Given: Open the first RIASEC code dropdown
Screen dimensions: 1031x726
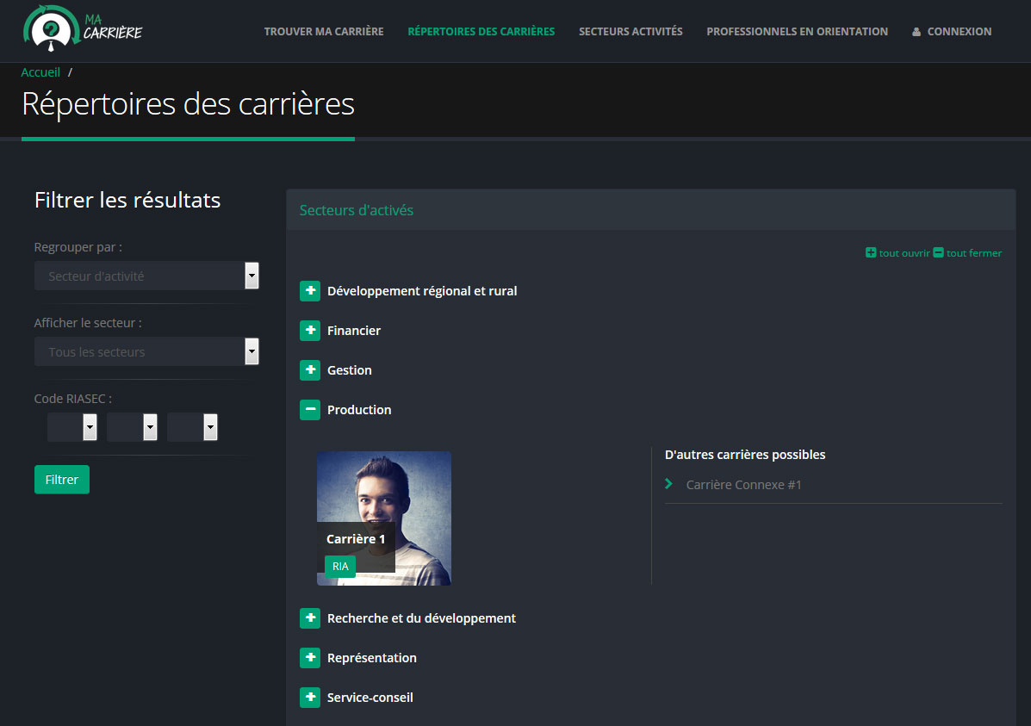Looking at the screenshot, I should tap(72, 427).
